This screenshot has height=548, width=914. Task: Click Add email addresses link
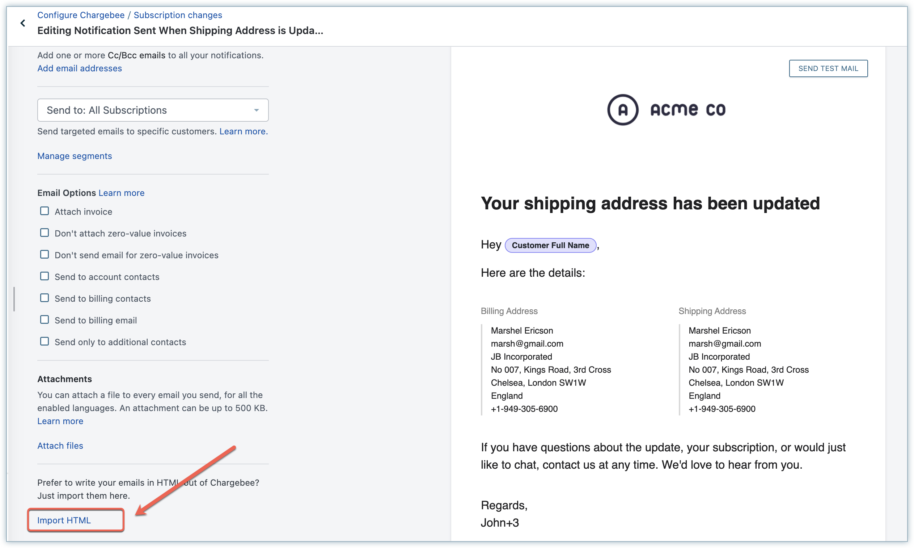79,68
